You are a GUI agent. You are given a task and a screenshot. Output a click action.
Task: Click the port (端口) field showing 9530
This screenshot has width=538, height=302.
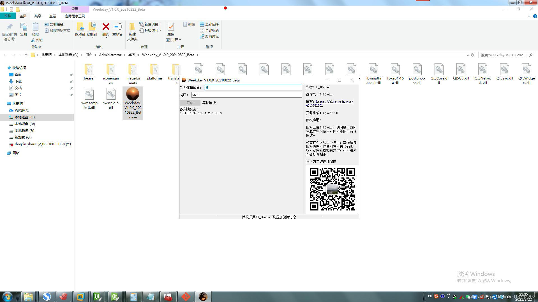tap(246, 95)
